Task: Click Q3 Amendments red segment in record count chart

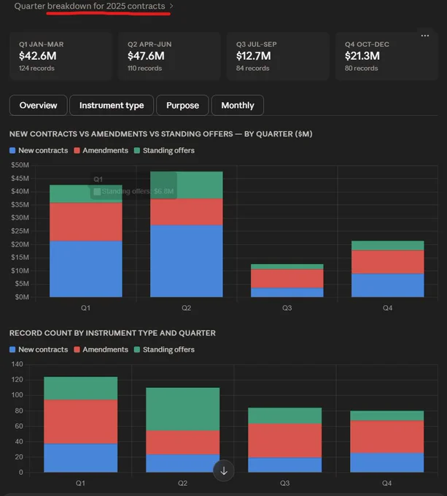Action: click(x=285, y=441)
